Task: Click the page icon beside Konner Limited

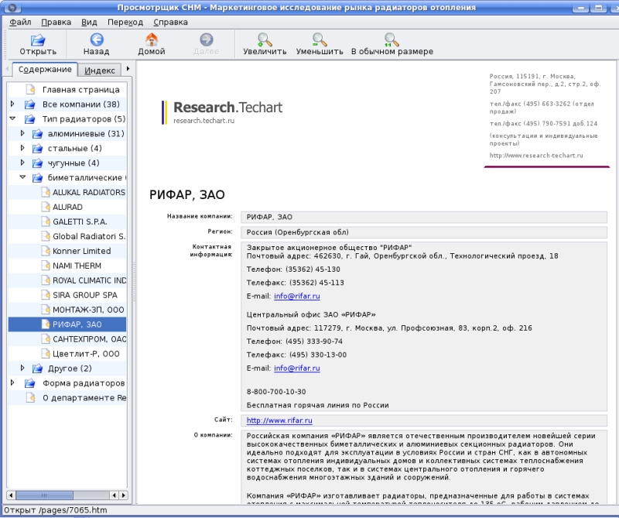Action: (x=46, y=251)
